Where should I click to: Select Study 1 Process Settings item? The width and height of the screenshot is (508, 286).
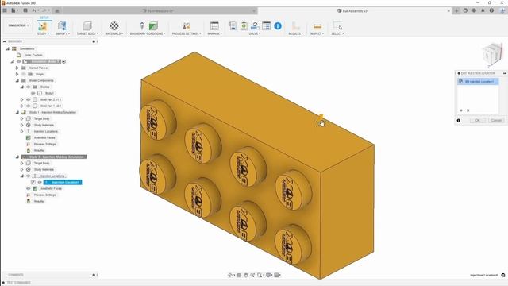coord(45,144)
